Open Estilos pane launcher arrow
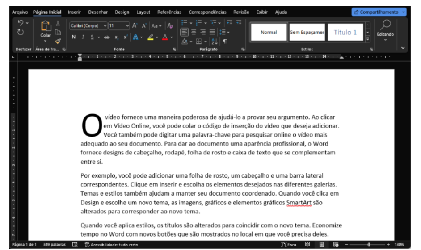Image resolution: width=421 pixels, height=250 pixels. click(371, 50)
